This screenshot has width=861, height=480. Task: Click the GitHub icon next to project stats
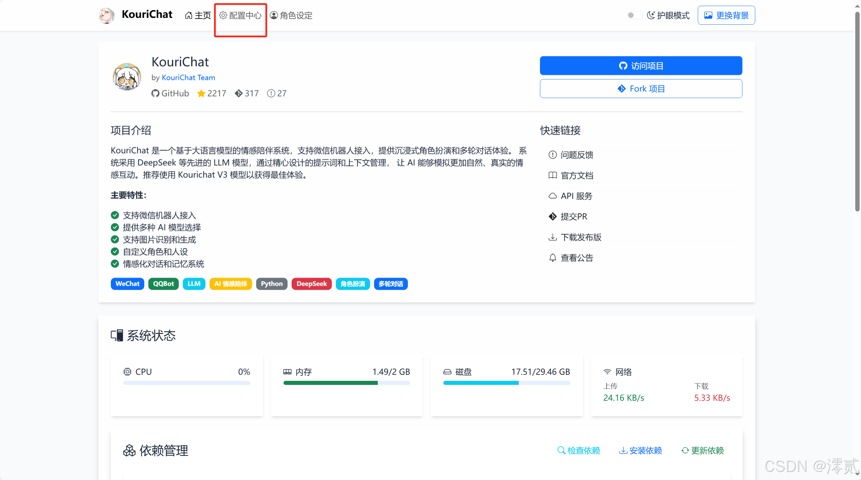click(x=155, y=93)
